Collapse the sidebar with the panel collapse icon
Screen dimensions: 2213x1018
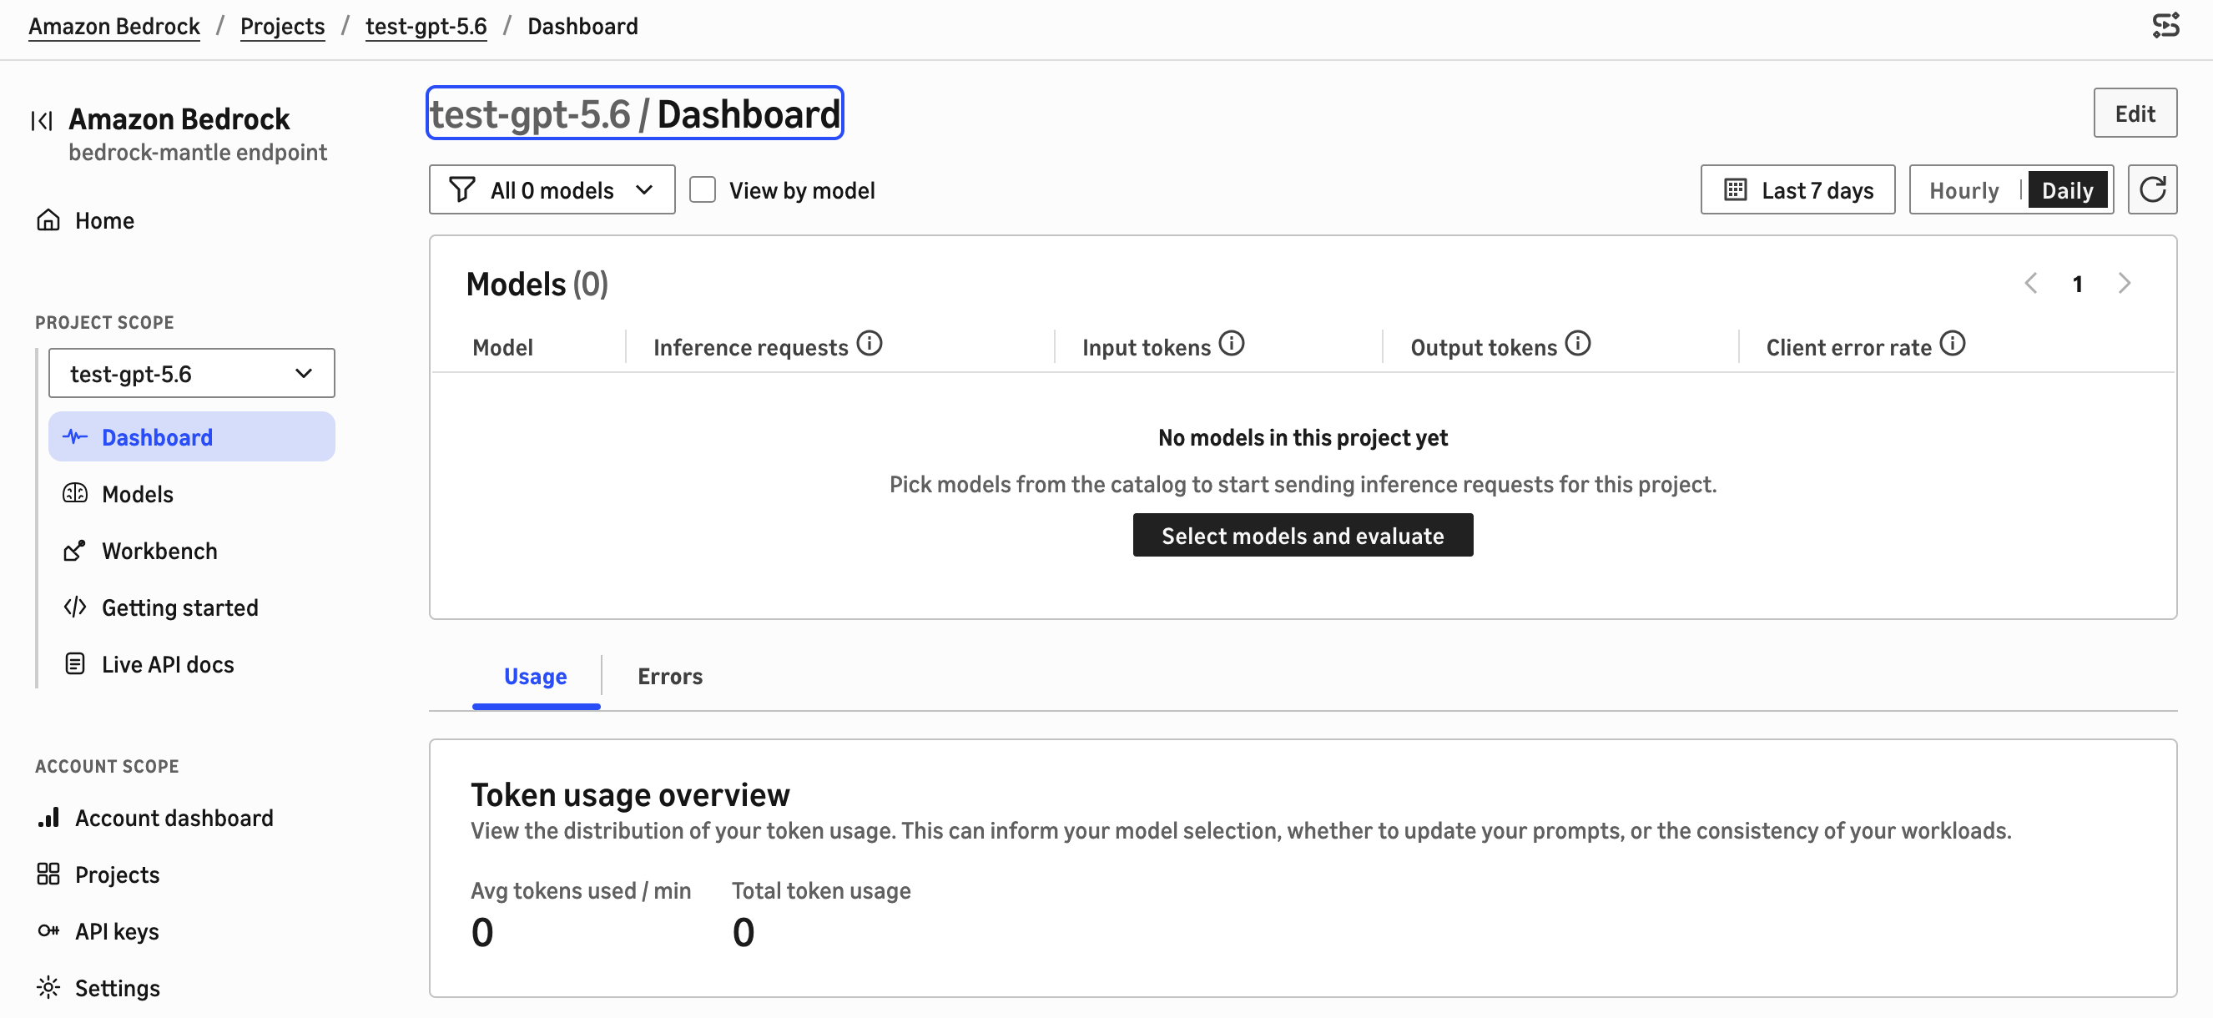pyautogui.click(x=41, y=120)
